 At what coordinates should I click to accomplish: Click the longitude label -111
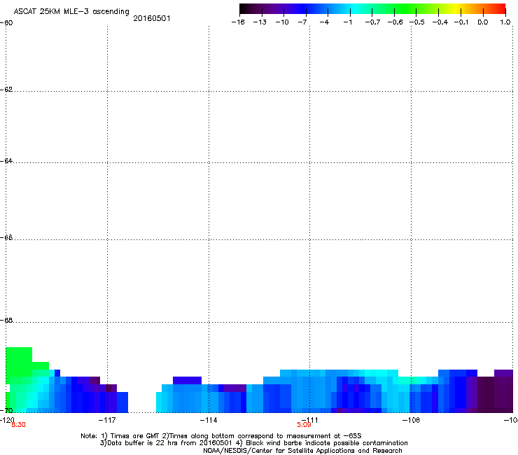click(310, 420)
